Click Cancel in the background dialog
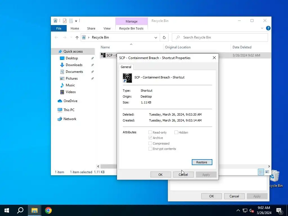The width and height of the screenshot is (288, 216). (234, 196)
